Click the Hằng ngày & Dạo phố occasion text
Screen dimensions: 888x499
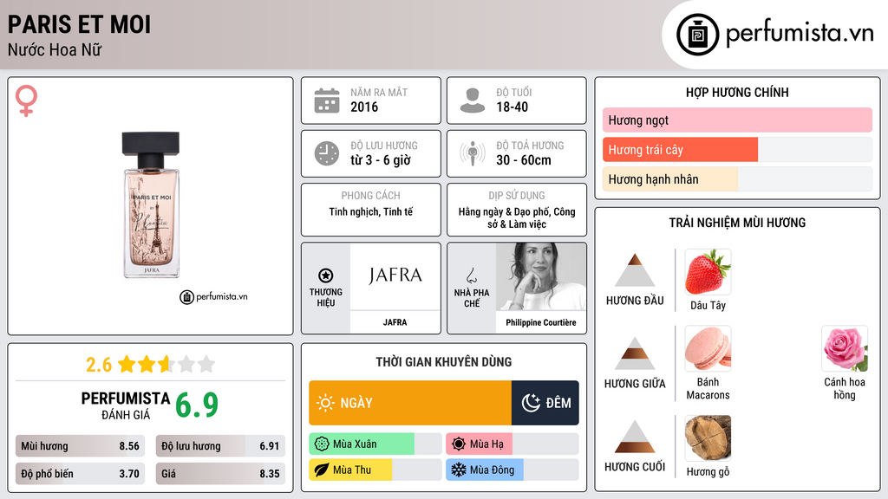click(517, 217)
